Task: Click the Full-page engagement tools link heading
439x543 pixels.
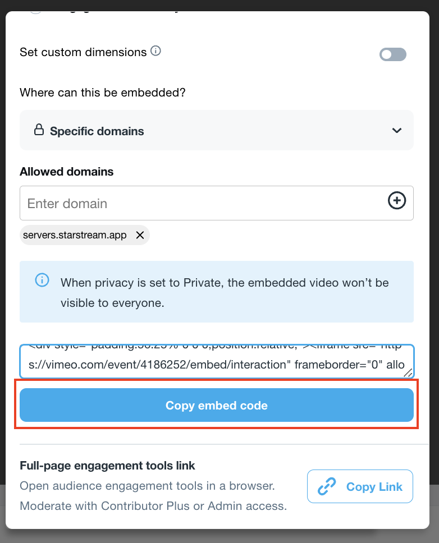Action: coord(107,466)
